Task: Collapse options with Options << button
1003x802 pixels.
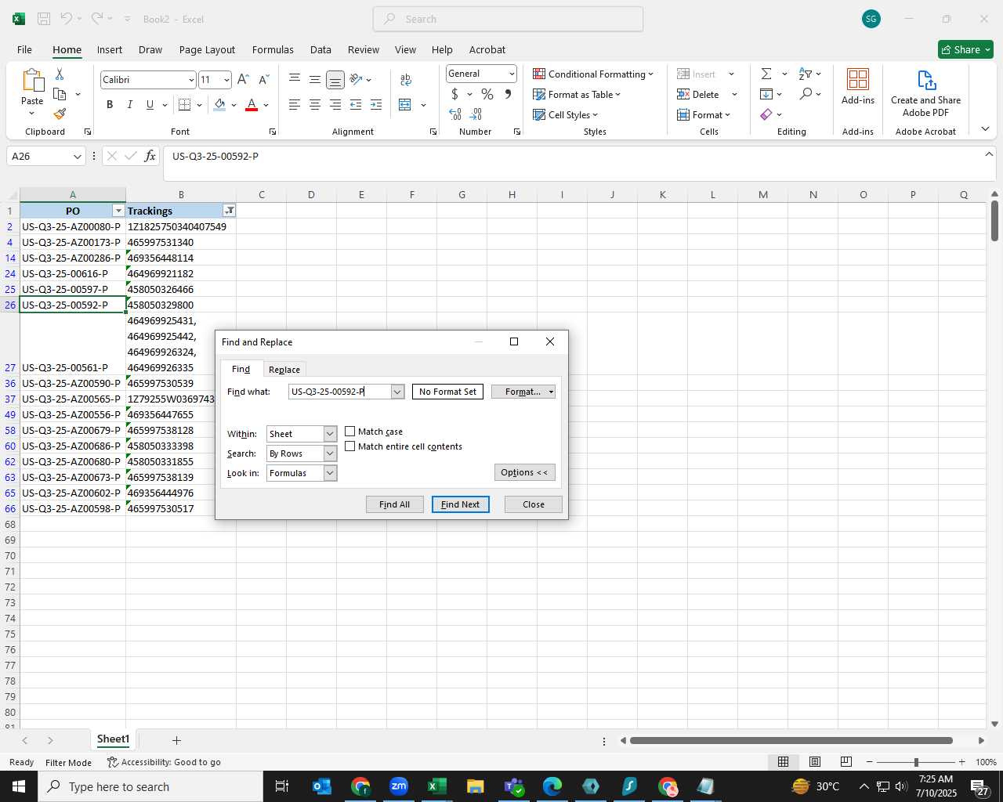Action: click(525, 472)
